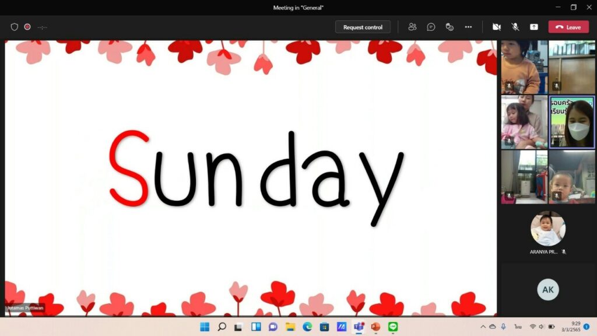Open the LINE app in taskbar
597x336 pixels.
pos(393,327)
